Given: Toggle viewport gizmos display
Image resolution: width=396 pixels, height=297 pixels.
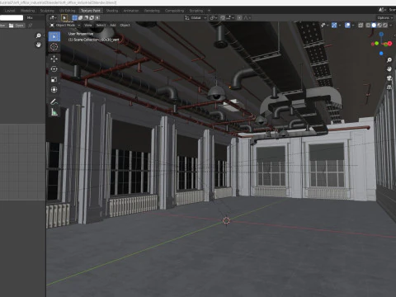Looking at the screenshot, I should (334, 26).
